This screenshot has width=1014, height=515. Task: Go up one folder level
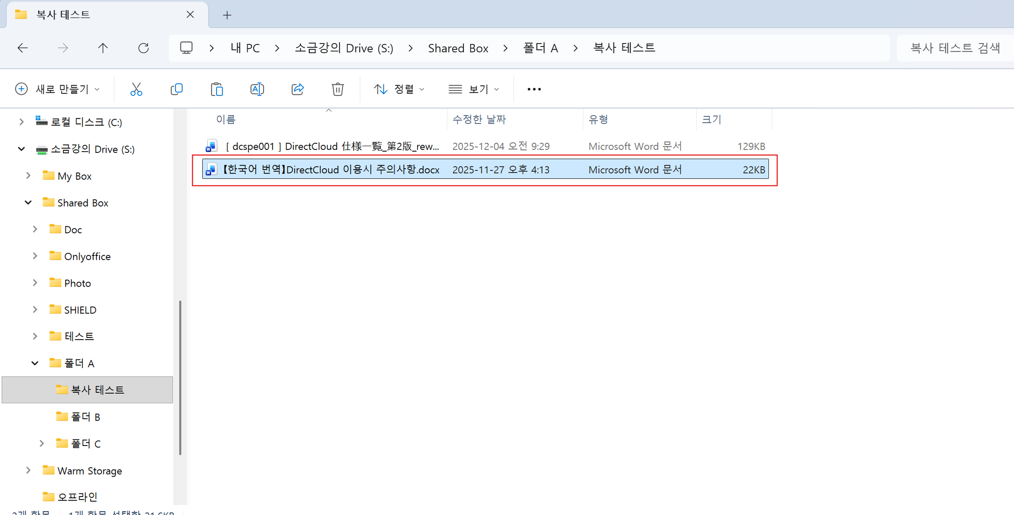(x=103, y=48)
